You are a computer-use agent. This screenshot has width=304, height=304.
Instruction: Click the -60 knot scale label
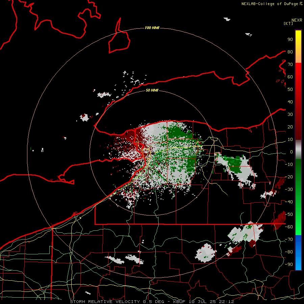(x=289, y=227)
